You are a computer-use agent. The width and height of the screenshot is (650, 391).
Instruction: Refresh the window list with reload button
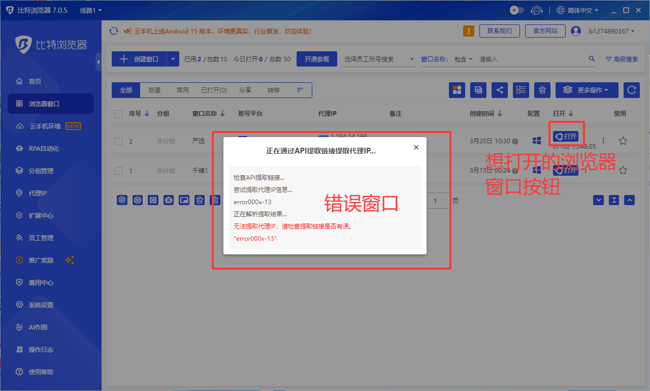tap(632, 90)
